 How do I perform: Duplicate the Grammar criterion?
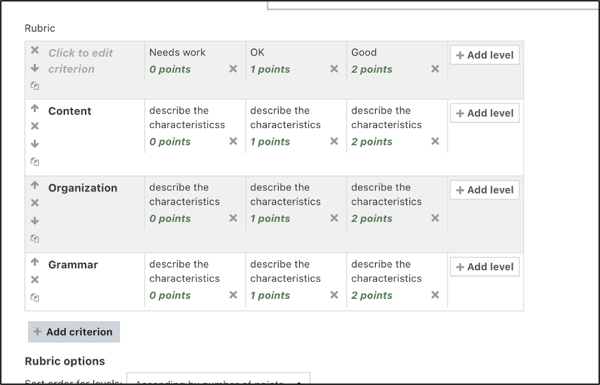(x=34, y=297)
